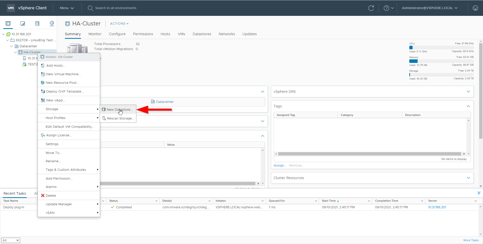Switch to VMs and Templates view icon
Image resolution: width=483 pixels, height=244 pixels.
pos(23,24)
